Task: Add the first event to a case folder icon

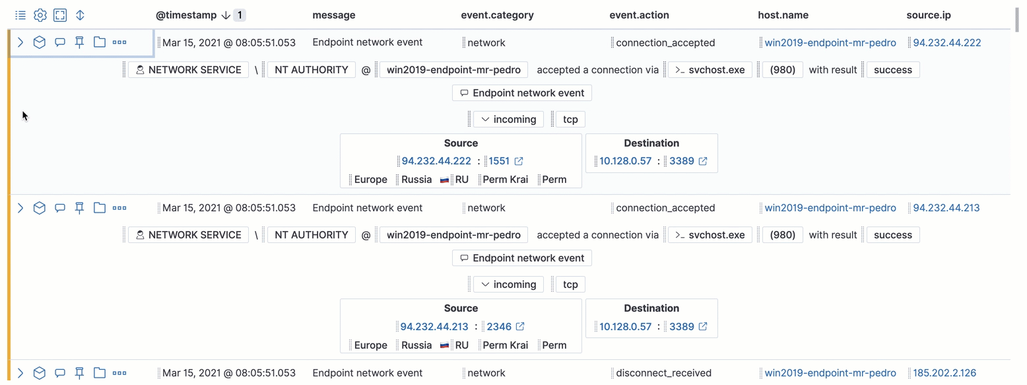Action: (x=99, y=42)
